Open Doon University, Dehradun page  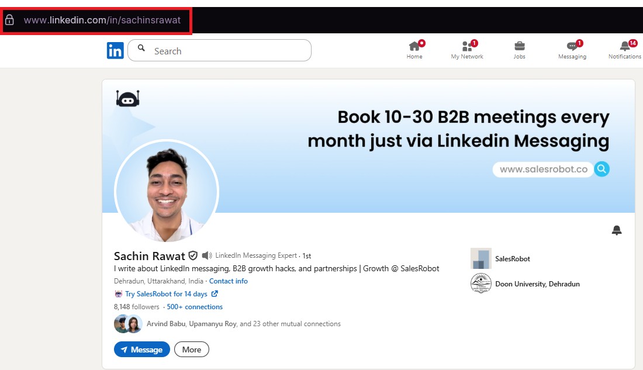(537, 283)
